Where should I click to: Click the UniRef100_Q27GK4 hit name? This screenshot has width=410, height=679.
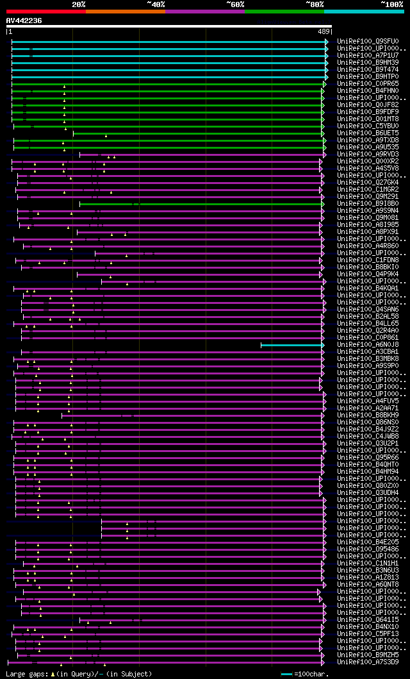(x=368, y=182)
